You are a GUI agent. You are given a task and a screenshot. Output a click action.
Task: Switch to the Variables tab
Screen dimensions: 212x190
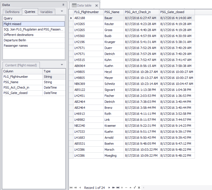tap(46, 12)
